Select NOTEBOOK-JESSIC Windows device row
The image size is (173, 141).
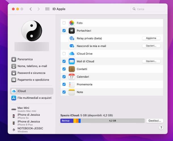pos(32,130)
